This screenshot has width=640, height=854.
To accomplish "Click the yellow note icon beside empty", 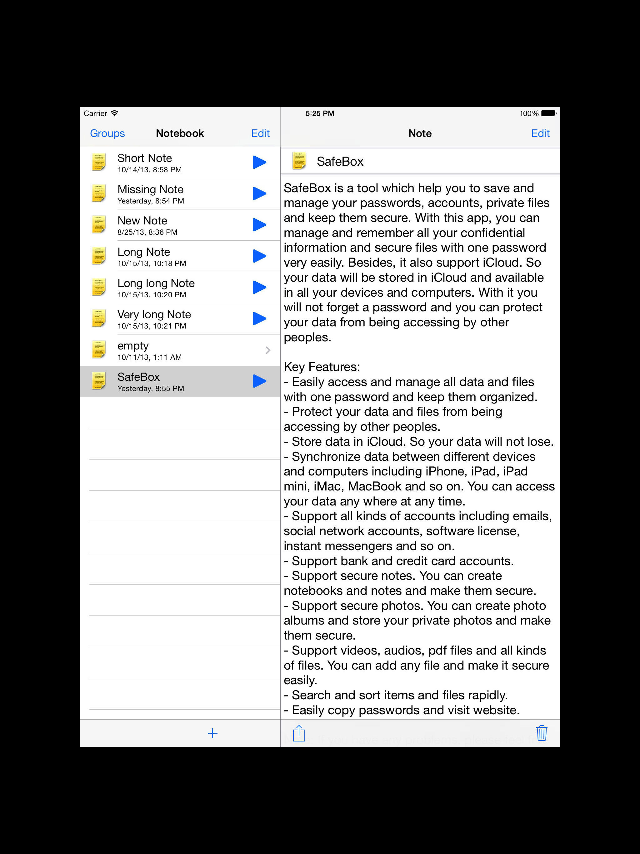I will pos(98,350).
